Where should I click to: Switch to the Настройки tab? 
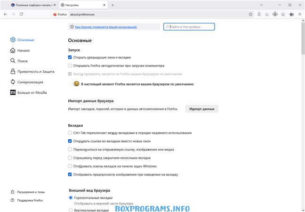coord(83,5)
